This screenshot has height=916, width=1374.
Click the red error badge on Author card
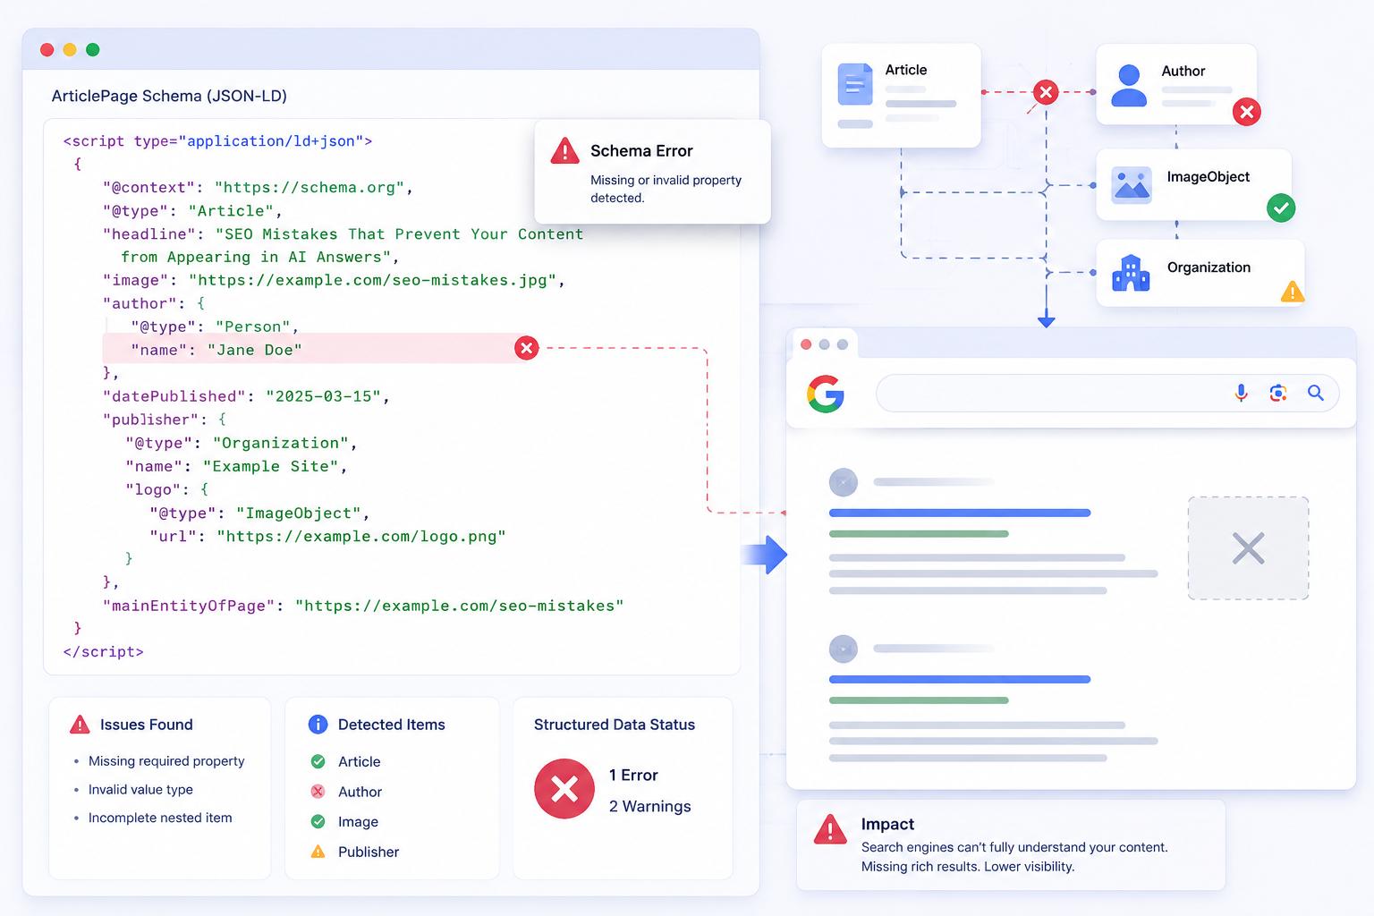(x=1247, y=111)
